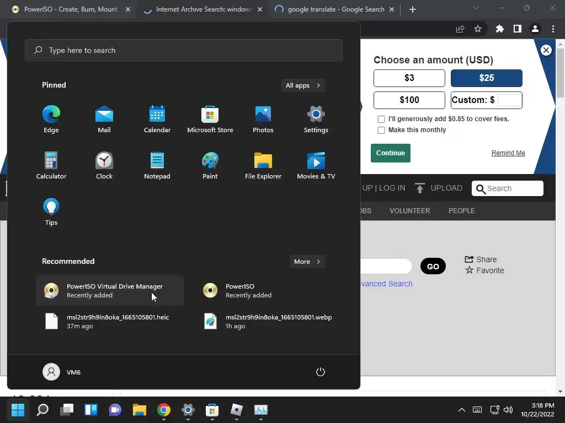Check 'I'll generously add $0.85' box
The width and height of the screenshot is (565, 423).
[381, 119]
